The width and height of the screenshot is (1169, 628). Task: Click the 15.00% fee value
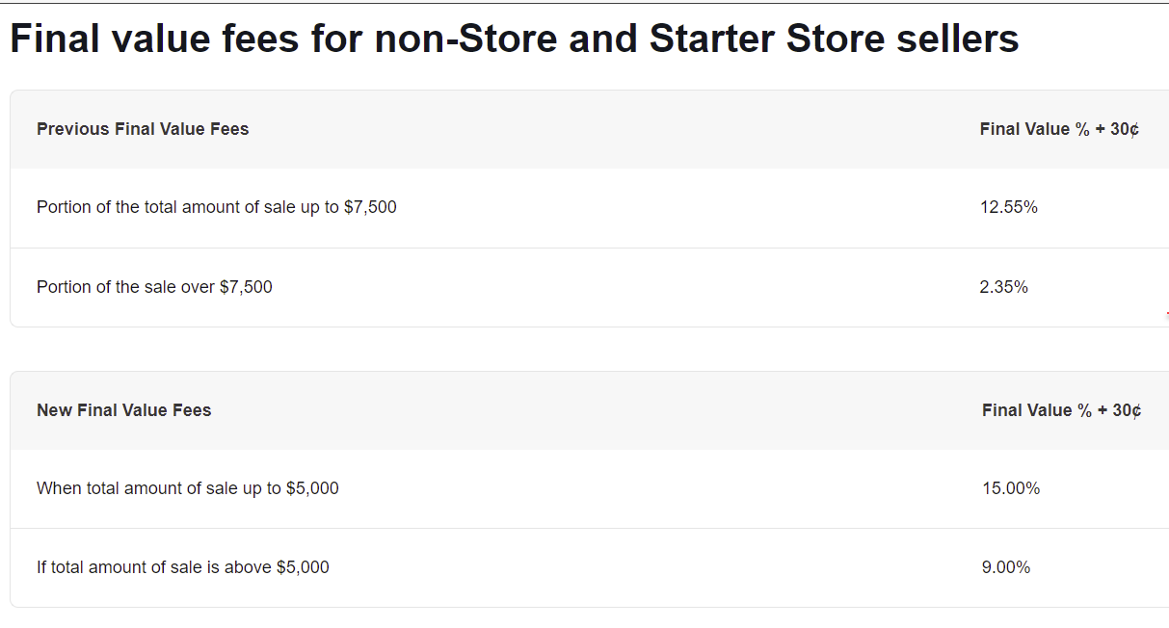1011,488
